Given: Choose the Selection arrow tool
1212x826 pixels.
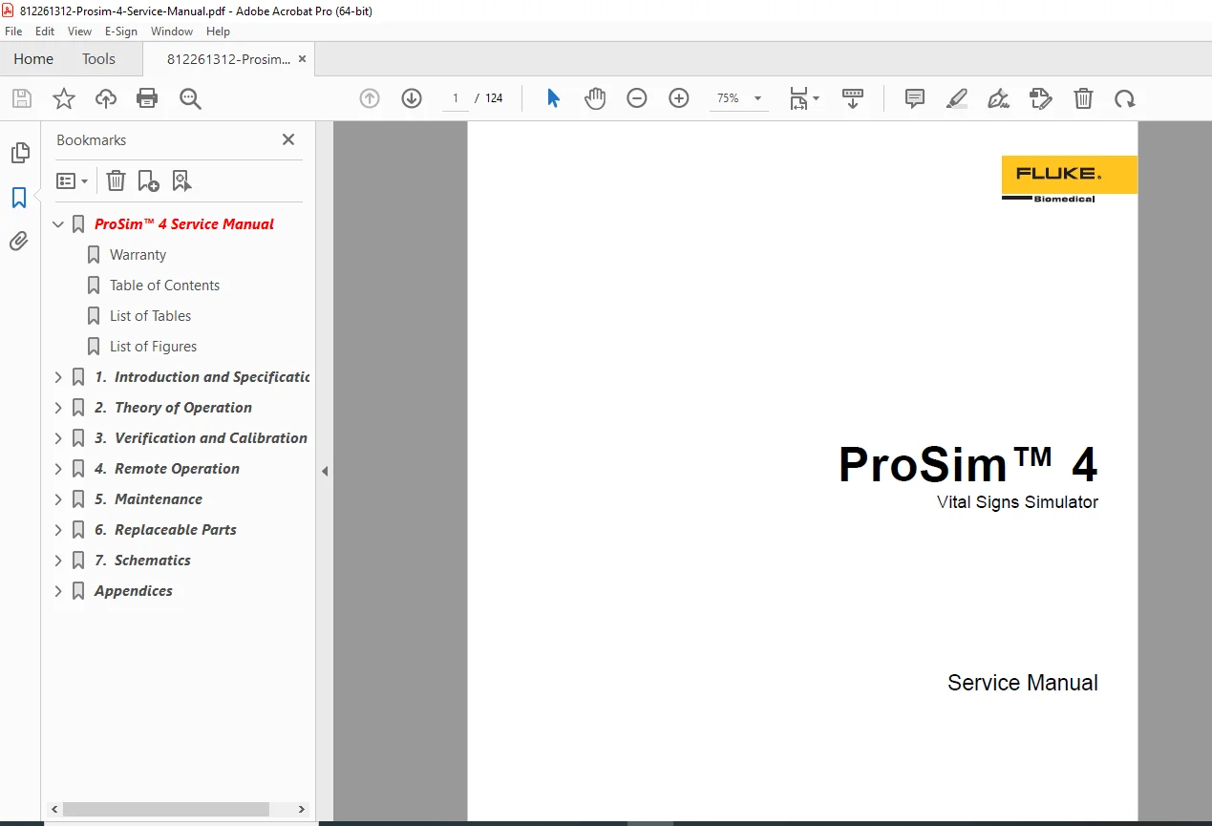Looking at the screenshot, I should pos(553,98).
